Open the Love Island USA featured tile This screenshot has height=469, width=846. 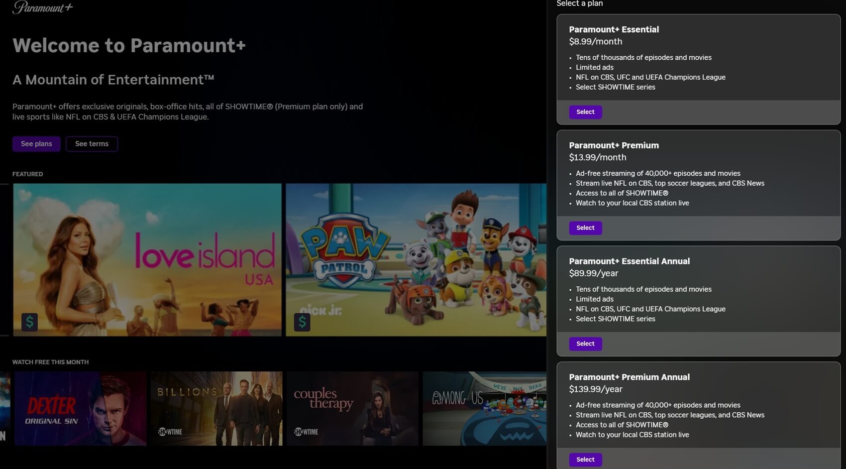click(x=147, y=260)
